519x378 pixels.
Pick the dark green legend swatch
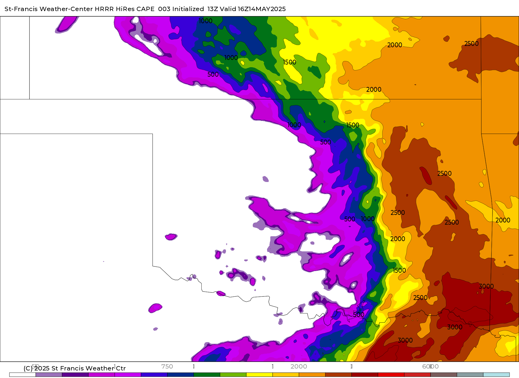pyautogui.click(x=207, y=374)
